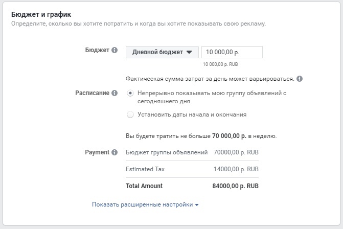This screenshot has height=229, width=343.
Task: Click the 'Непрерывно показывать мою группу' label text
Action: pyautogui.click(x=212, y=97)
